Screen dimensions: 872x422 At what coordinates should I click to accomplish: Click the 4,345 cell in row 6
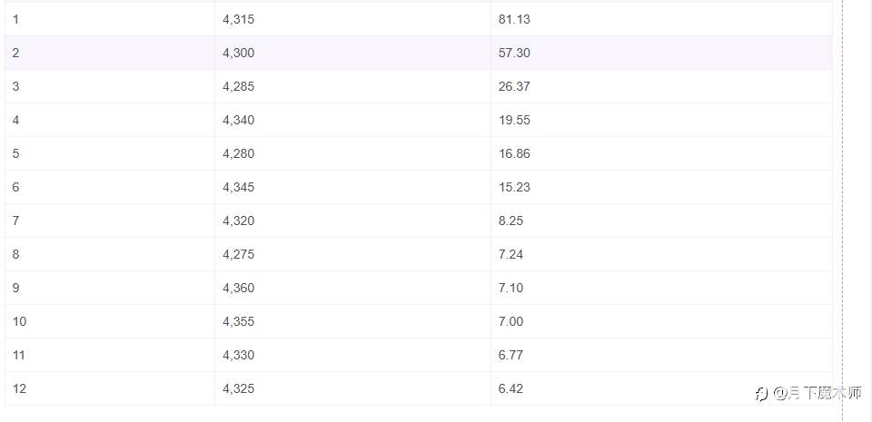352,187
